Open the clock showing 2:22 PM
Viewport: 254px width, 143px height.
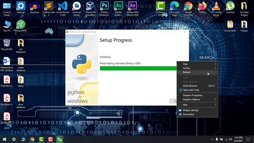click(239, 139)
